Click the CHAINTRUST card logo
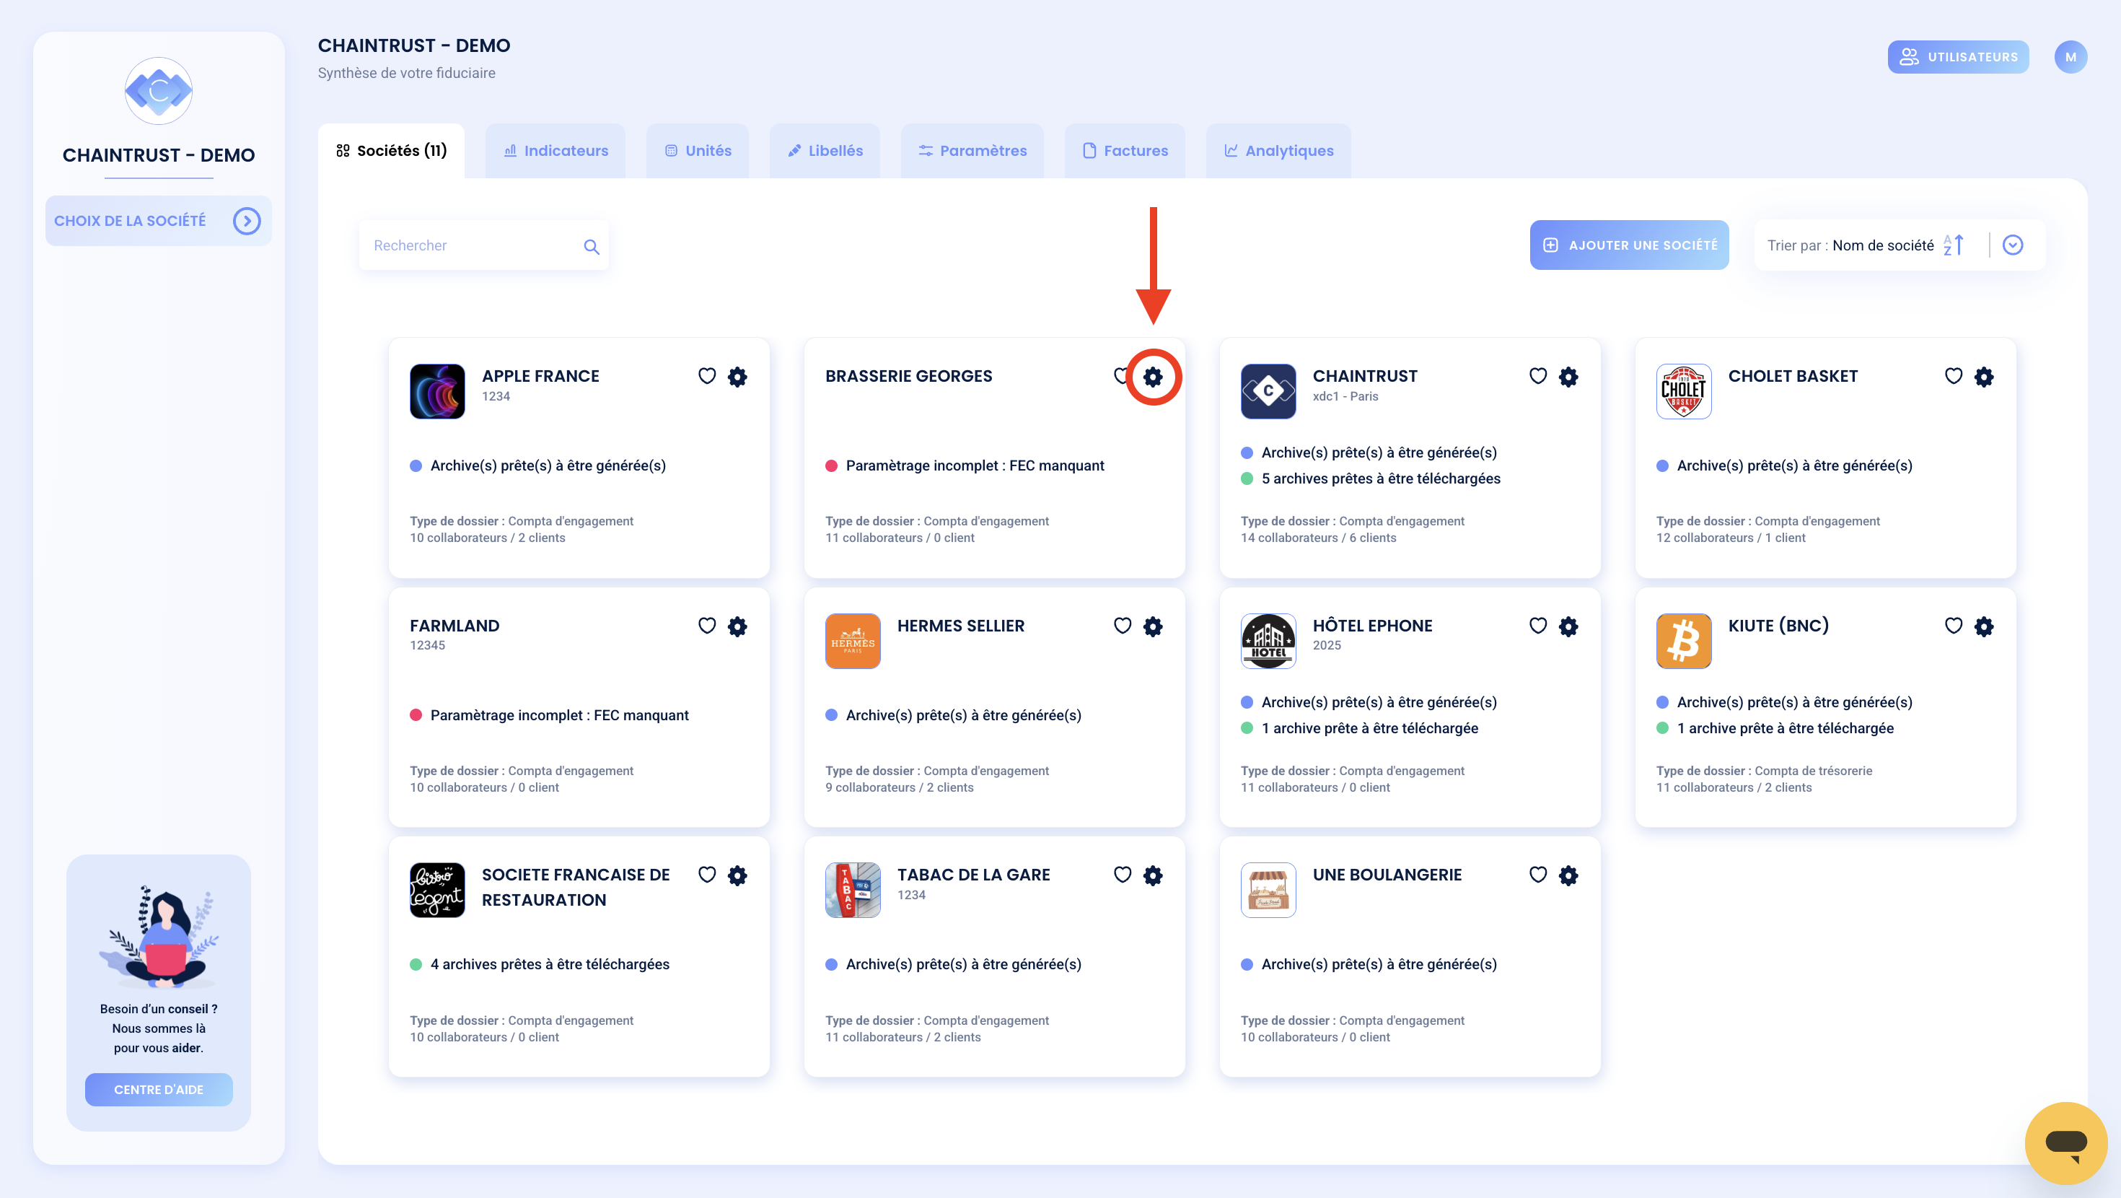Viewport: 2121px width, 1198px height. pos(1268,391)
